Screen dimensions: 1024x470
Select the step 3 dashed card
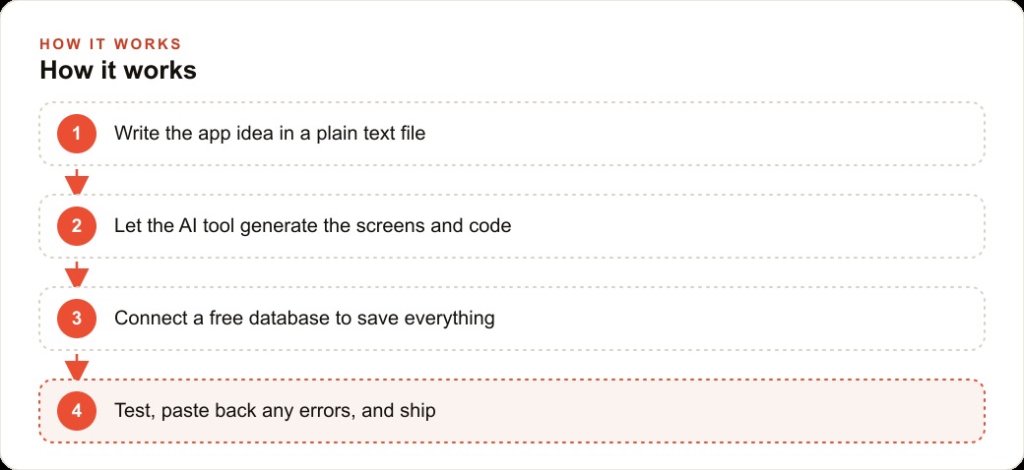[x=512, y=319]
